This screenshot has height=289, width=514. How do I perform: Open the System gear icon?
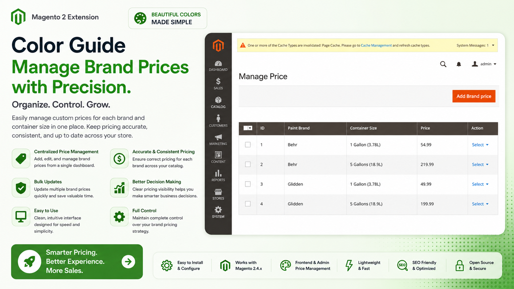click(218, 210)
